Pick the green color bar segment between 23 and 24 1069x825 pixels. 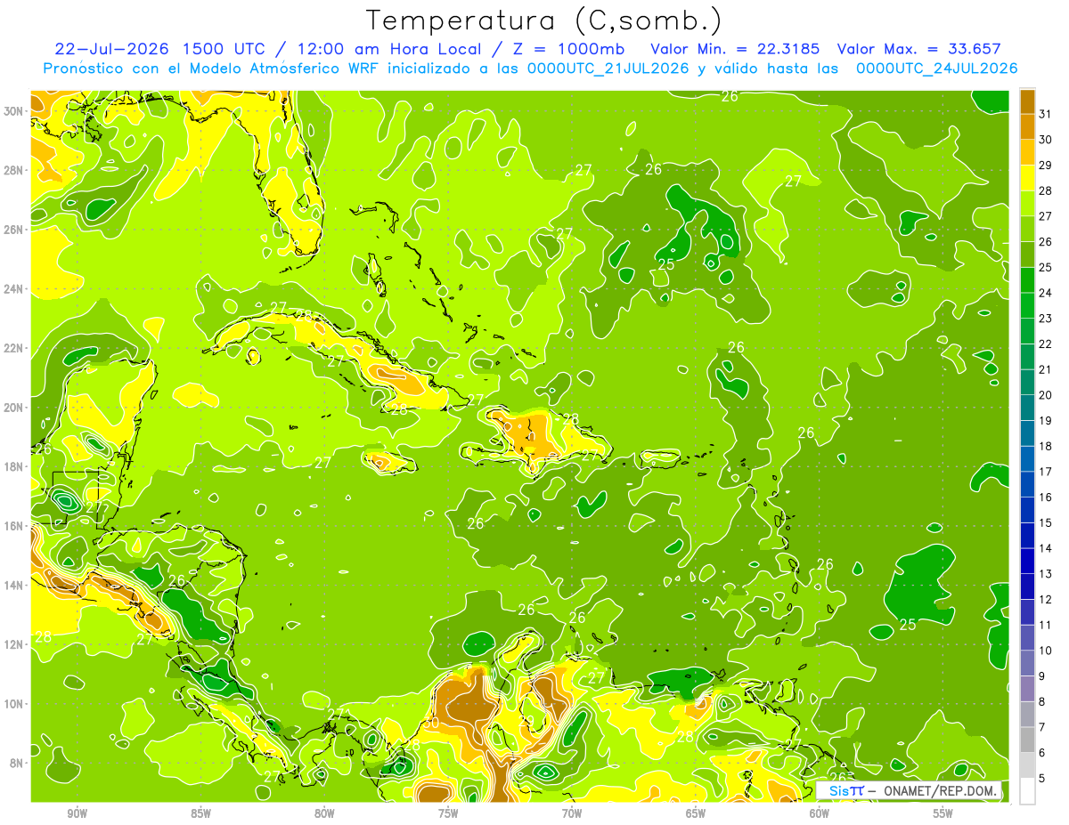point(1027,305)
